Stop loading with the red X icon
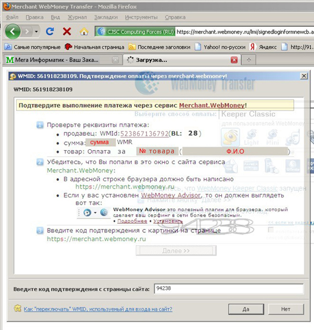This screenshot has width=314, height=330. [x=67, y=31]
